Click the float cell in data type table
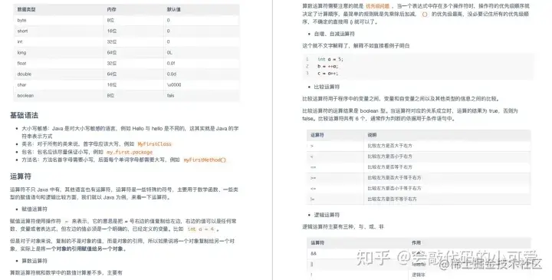The image size is (552, 280). (21, 63)
